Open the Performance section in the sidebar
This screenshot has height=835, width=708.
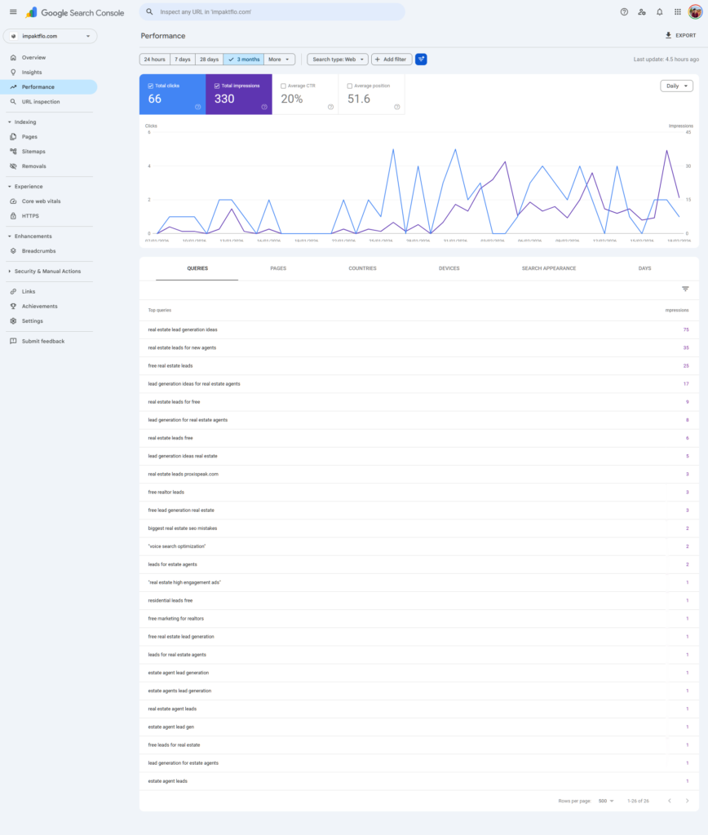(38, 86)
